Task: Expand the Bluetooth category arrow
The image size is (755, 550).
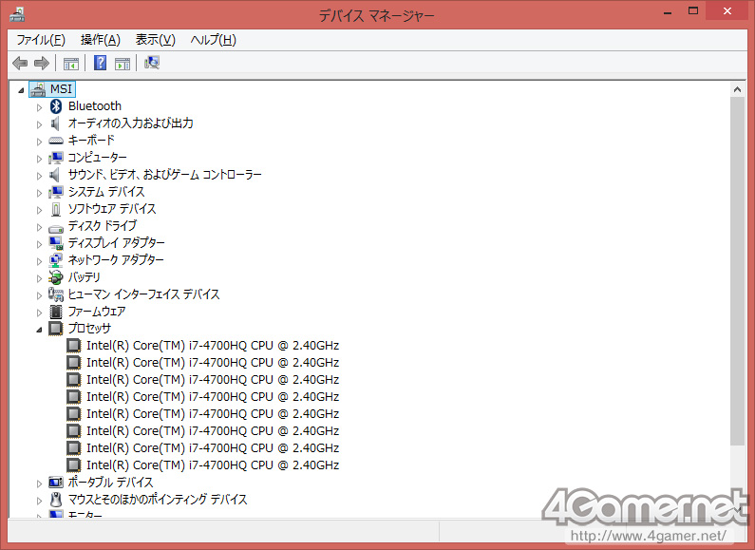Action: pos(39,107)
